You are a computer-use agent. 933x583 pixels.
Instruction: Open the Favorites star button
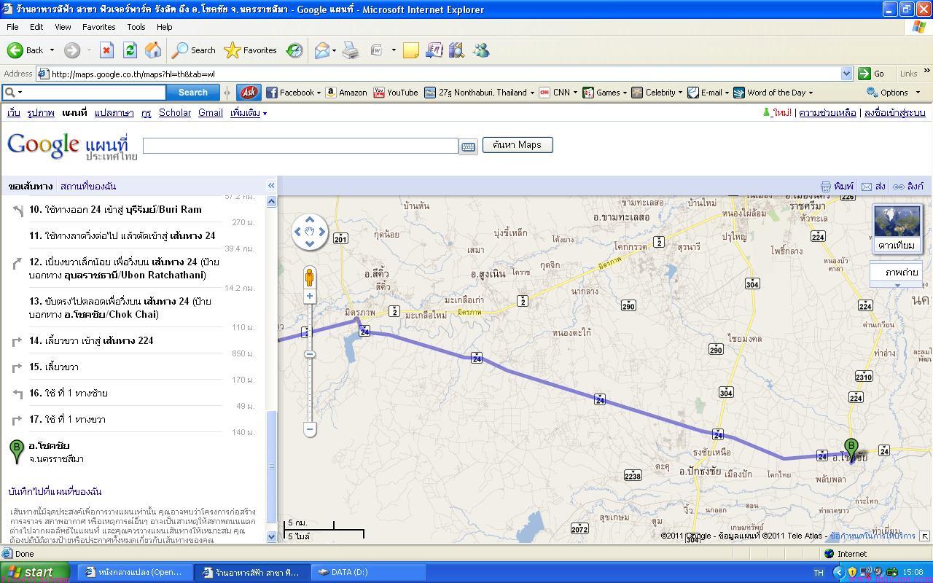click(251, 50)
